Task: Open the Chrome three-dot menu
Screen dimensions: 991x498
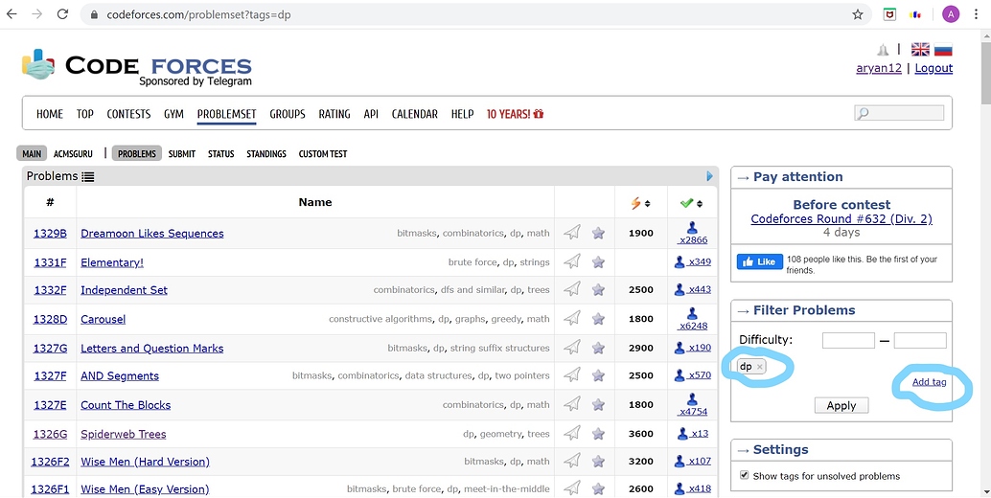Action: coord(977,13)
